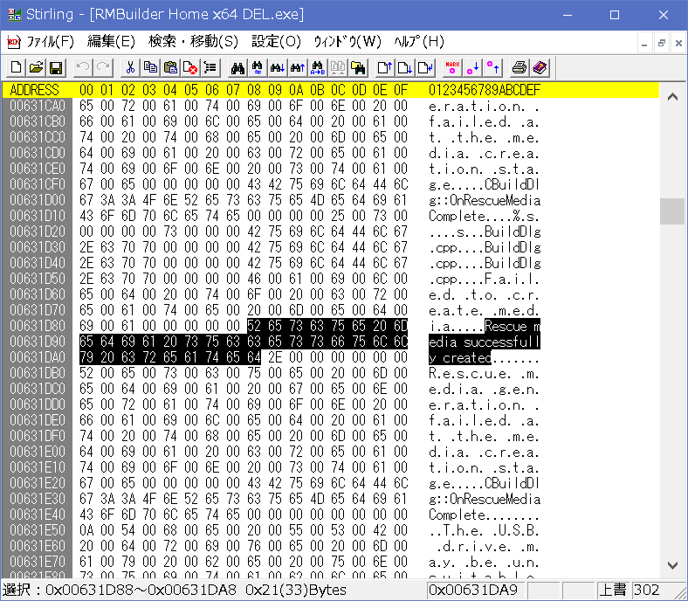Viewport: 688px width, 601px height.
Task: Click the selection range text in the status bar
Action: tap(175, 591)
